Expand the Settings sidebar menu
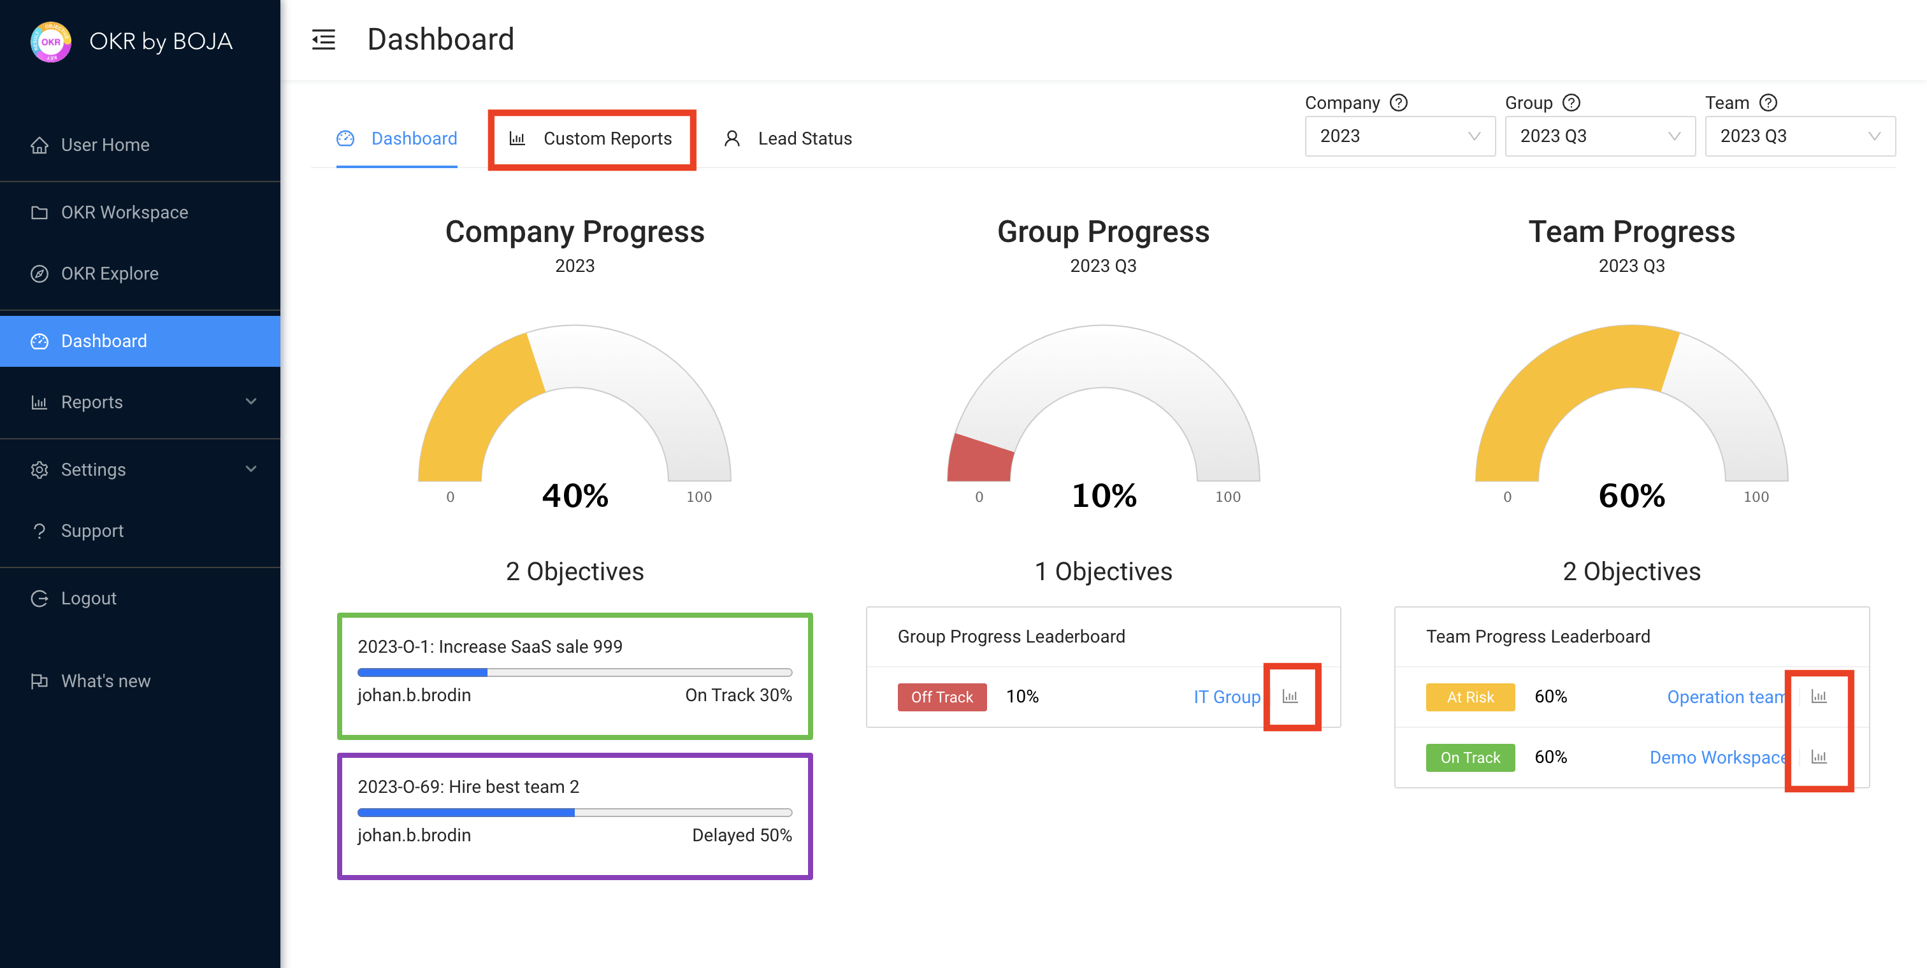The image size is (1927, 968). 140,469
